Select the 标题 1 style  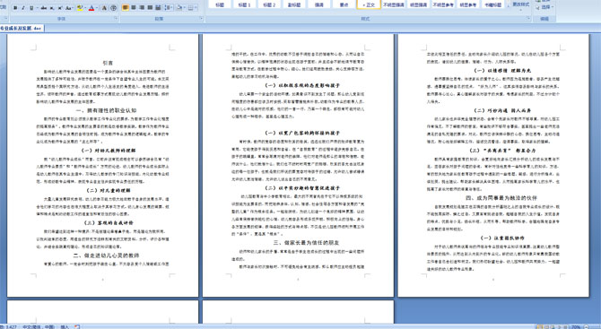pyautogui.click(x=244, y=4)
